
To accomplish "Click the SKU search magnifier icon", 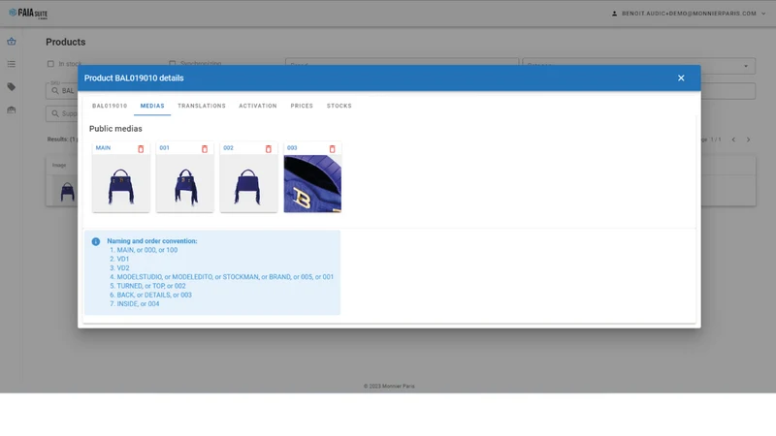I will point(55,90).
